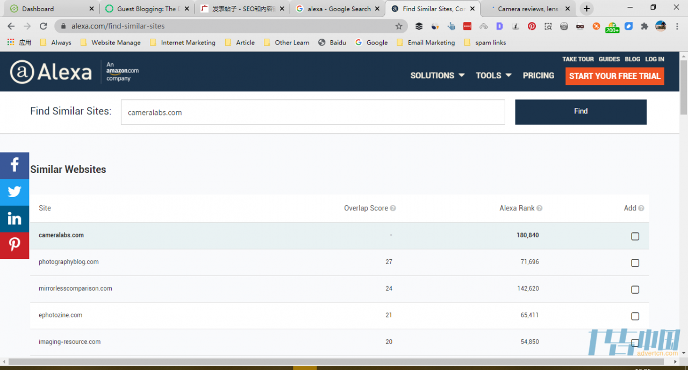The height and width of the screenshot is (370, 688).
Task: Check the Add box for ephotozine.com
Action: coord(635,316)
